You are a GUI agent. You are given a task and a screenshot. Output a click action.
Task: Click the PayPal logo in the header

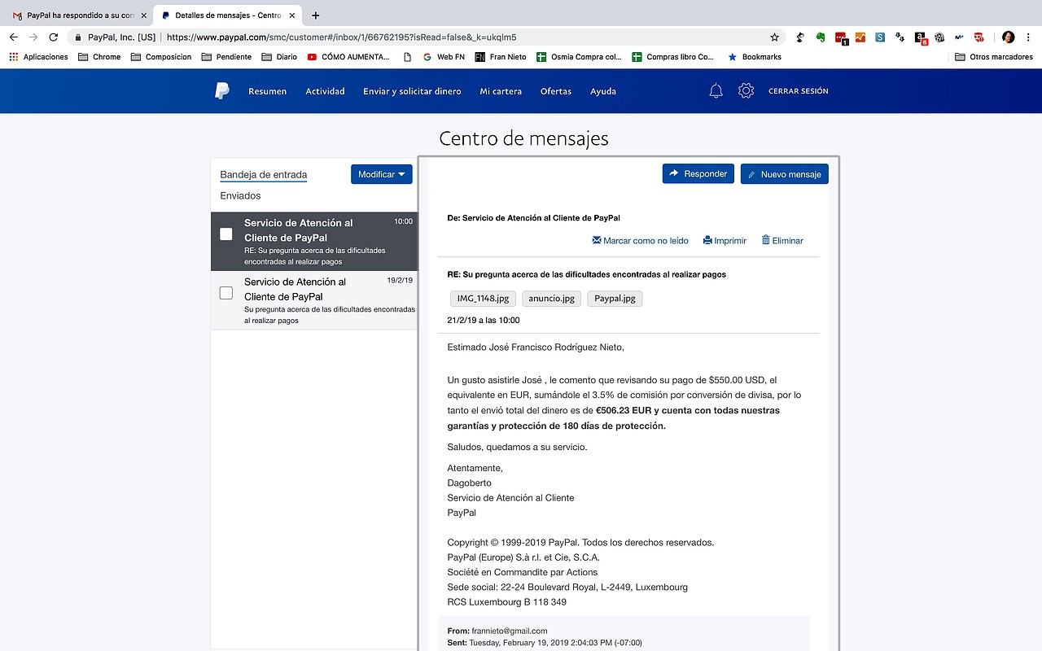222,91
